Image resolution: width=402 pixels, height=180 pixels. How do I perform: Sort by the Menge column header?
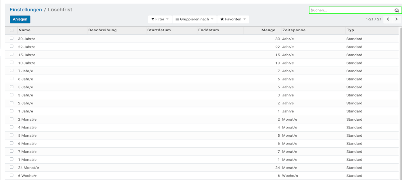[x=269, y=30]
